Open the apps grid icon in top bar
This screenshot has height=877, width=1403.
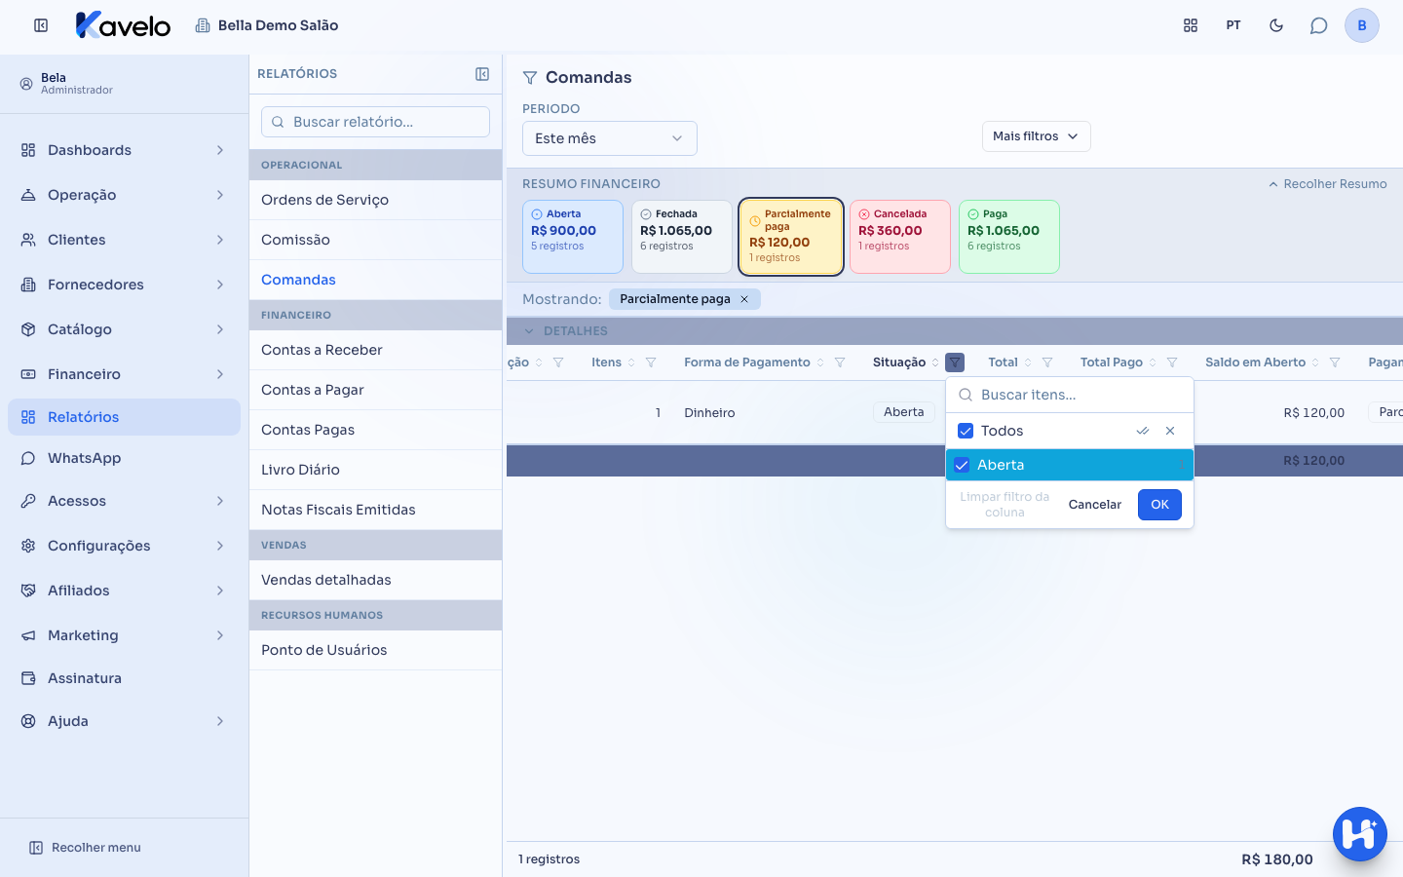point(1191,25)
